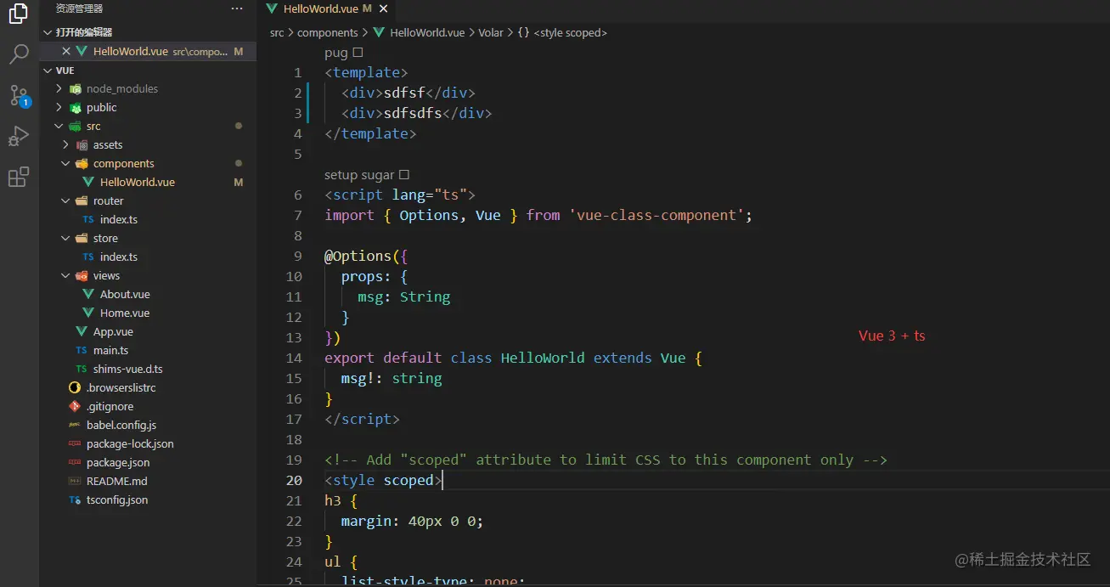This screenshot has width=1110, height=587.
Task: Click the HelloWorld class name in code
Action: (542, 358)
